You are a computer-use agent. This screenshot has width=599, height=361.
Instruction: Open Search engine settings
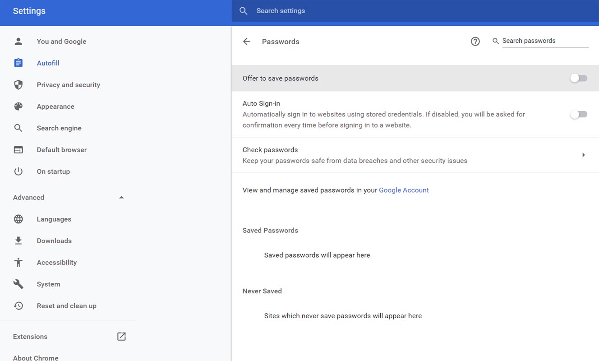[59, 128]
